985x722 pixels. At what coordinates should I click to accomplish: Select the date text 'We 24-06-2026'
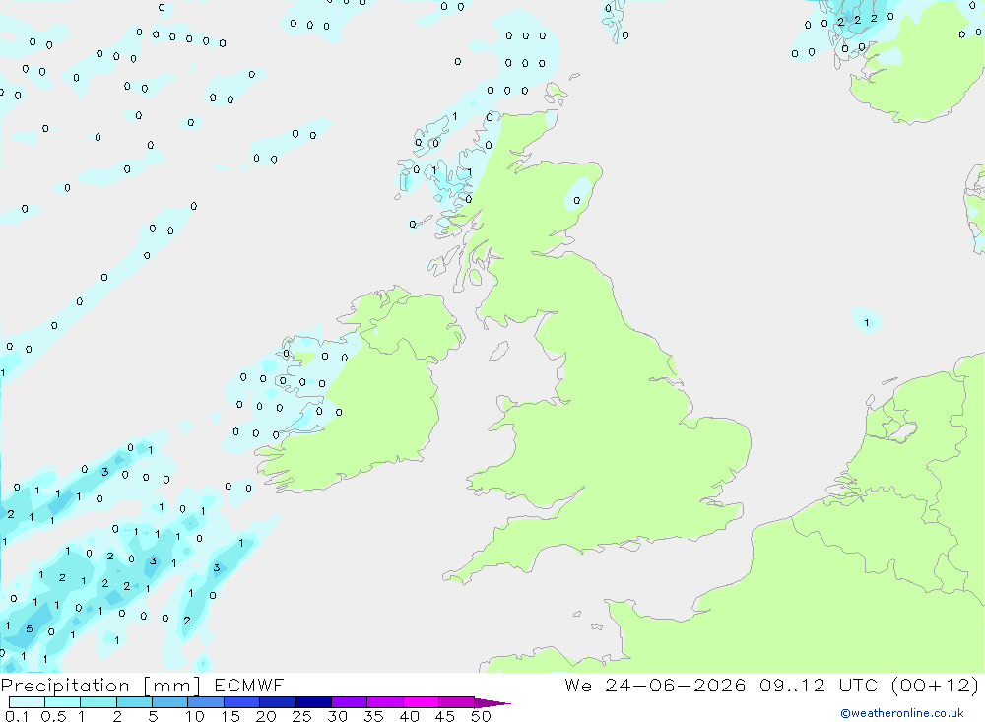(x=655, y=686)
